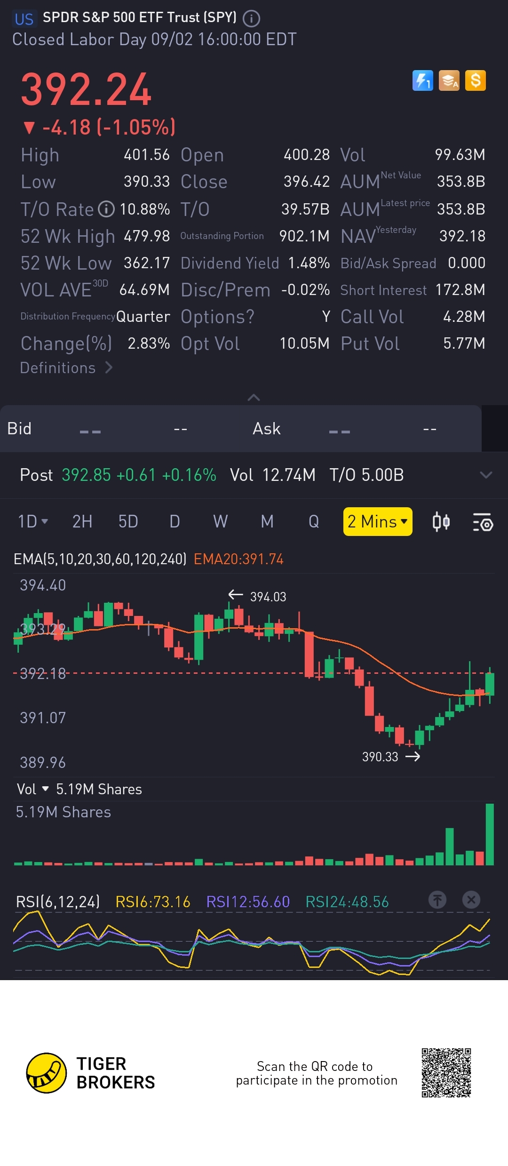
Task: Open the Definitions link
Action: pos(66,368)
